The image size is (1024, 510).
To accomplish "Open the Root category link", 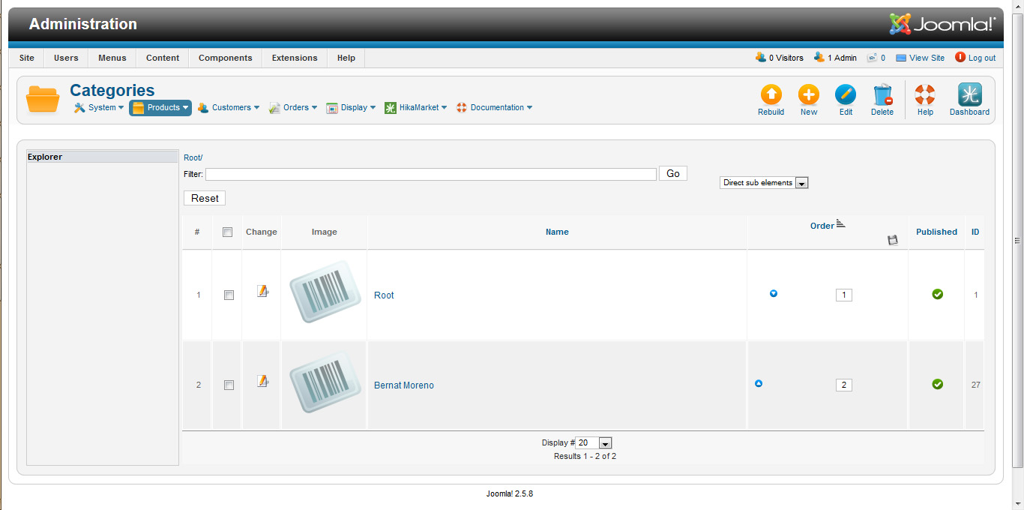I will click(x=384, y=295).
